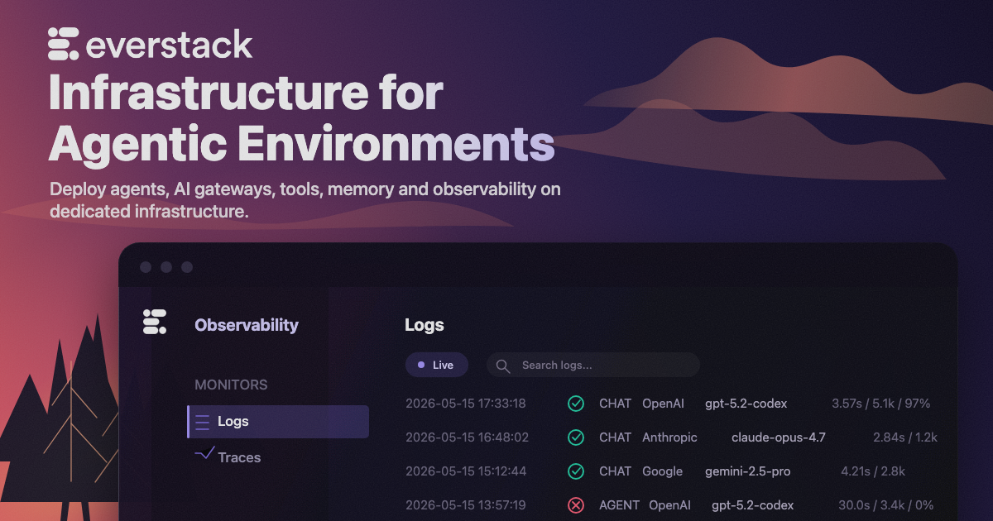
Task: Click gpt-5.2-codex on the 17:33:18 row
Action: pos(746,404)
